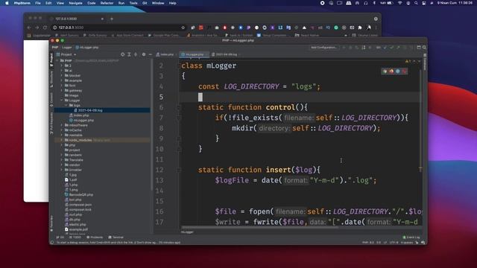Click Wi-Fi icon in macOS menu bar

coord(399,3)
